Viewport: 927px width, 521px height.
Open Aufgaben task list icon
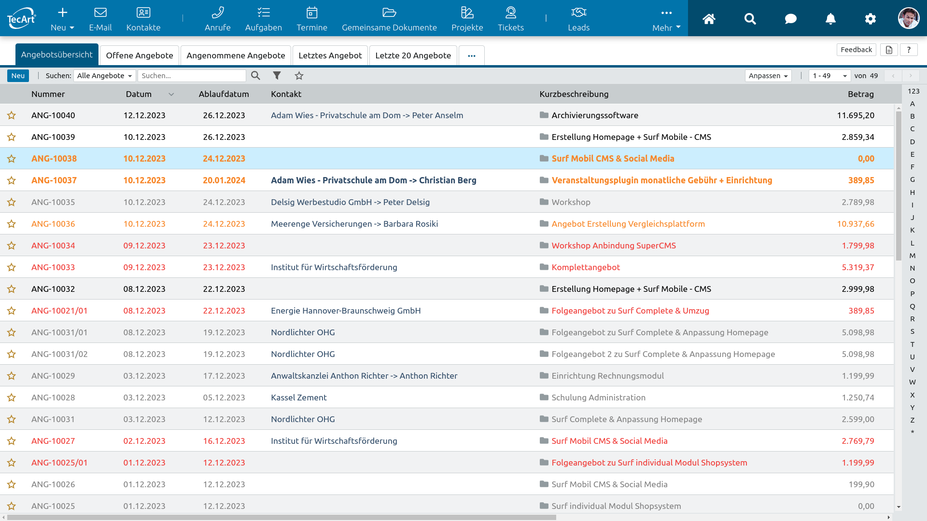pyautogui.click(x=263, y=13)
